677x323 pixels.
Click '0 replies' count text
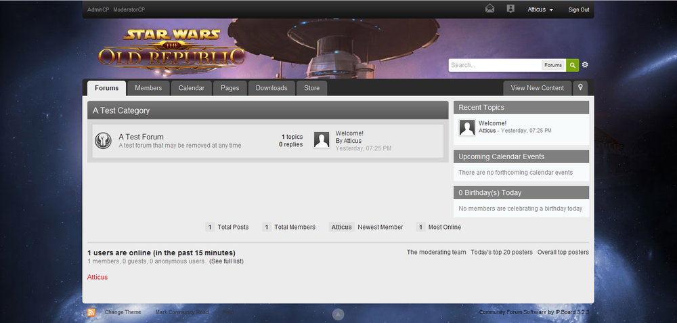291,145
